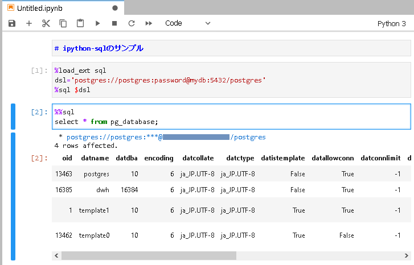This screenshot has height=265, width=414.
Task: Copy the selected cell
Action: pos(63,23)
